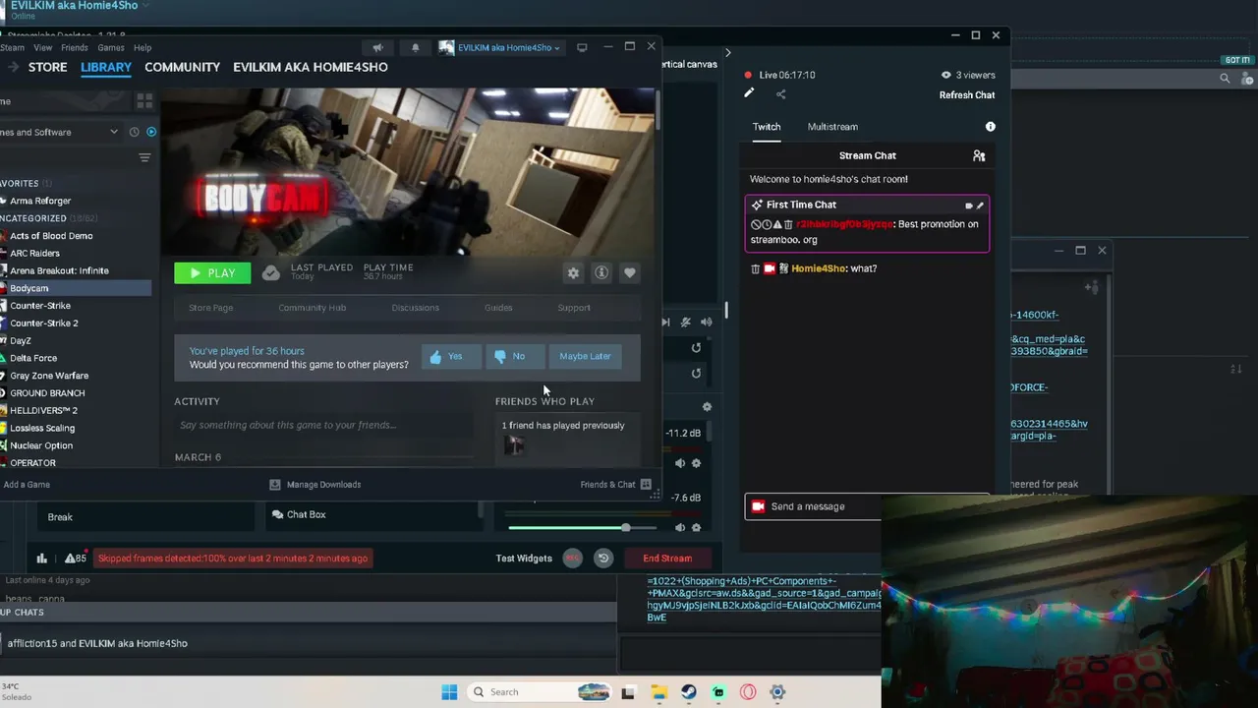Image resolution: width=1258 pixels, height=708 pixels.
Task: Open Bodycam Discussions link
Action: click(x=415, y=308)
